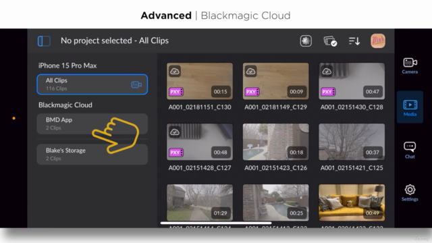Viewport: 432px width, 243px height.
Task: Open clip thumbnail A001_02151428_C127
Action: (200, 142)
